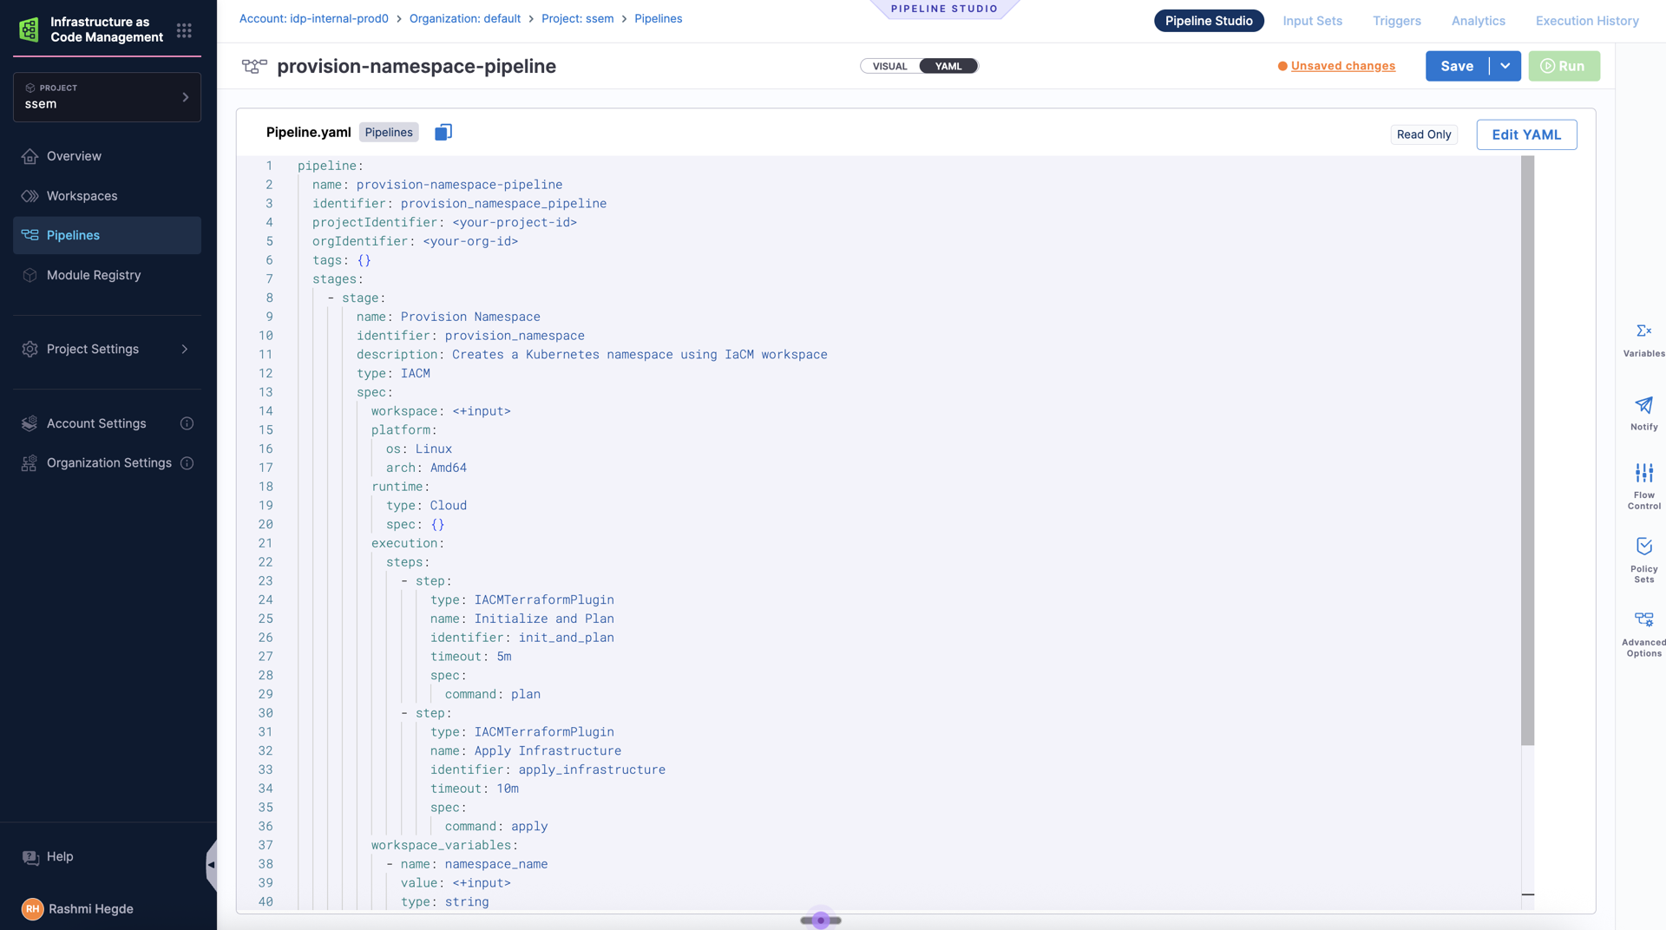This screenshot has width=1666, height=930.
Task: Open the module switcher grid icon
Action: (x=184, y=30)
